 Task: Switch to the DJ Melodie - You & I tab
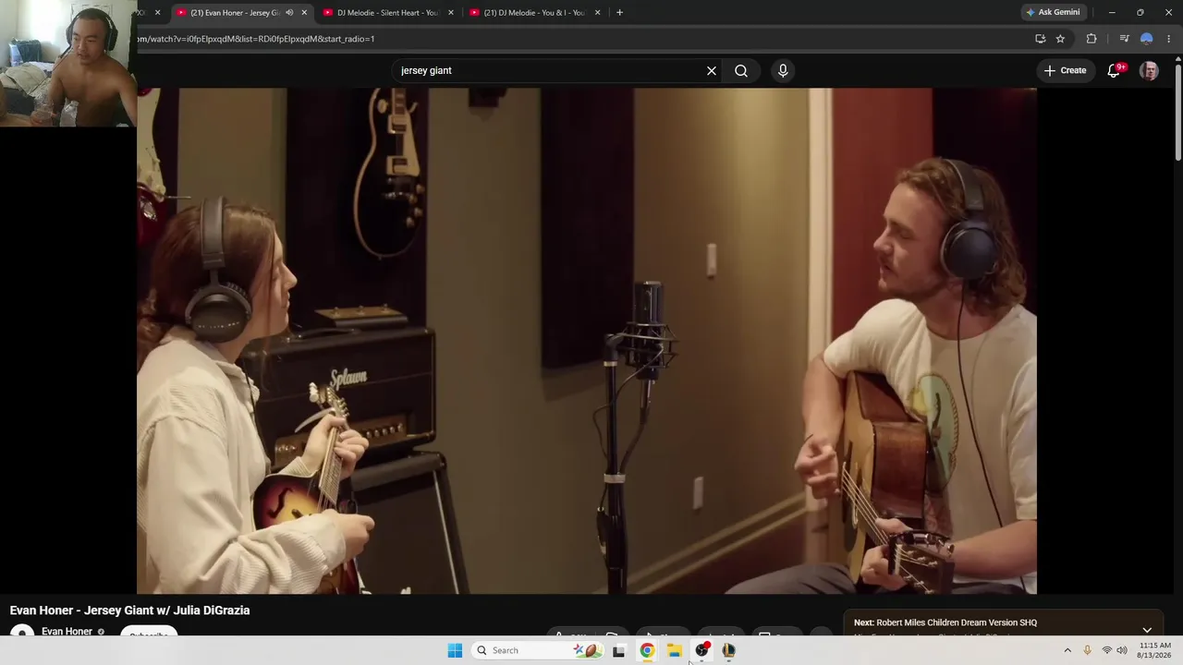click(534, 13)
